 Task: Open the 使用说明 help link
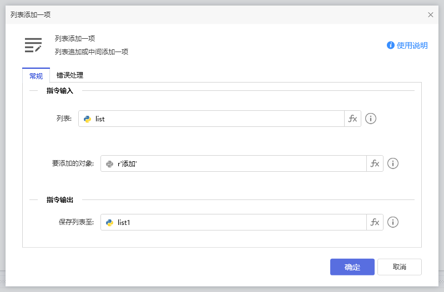[x=412, y=45]
